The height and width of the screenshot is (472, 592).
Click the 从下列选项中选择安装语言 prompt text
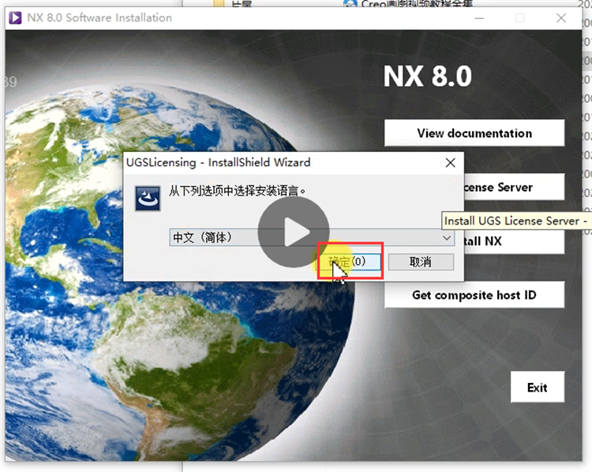(x=237, y=191)
